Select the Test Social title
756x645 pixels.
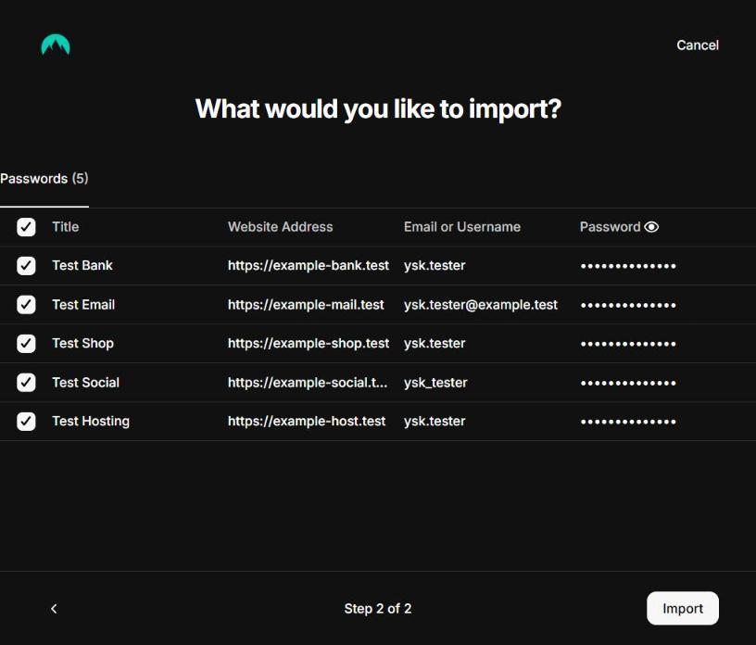[86, 382]
